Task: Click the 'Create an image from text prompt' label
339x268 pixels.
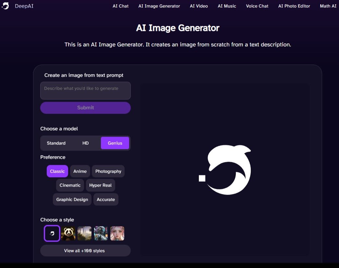Action: click(x=84, y=75)
